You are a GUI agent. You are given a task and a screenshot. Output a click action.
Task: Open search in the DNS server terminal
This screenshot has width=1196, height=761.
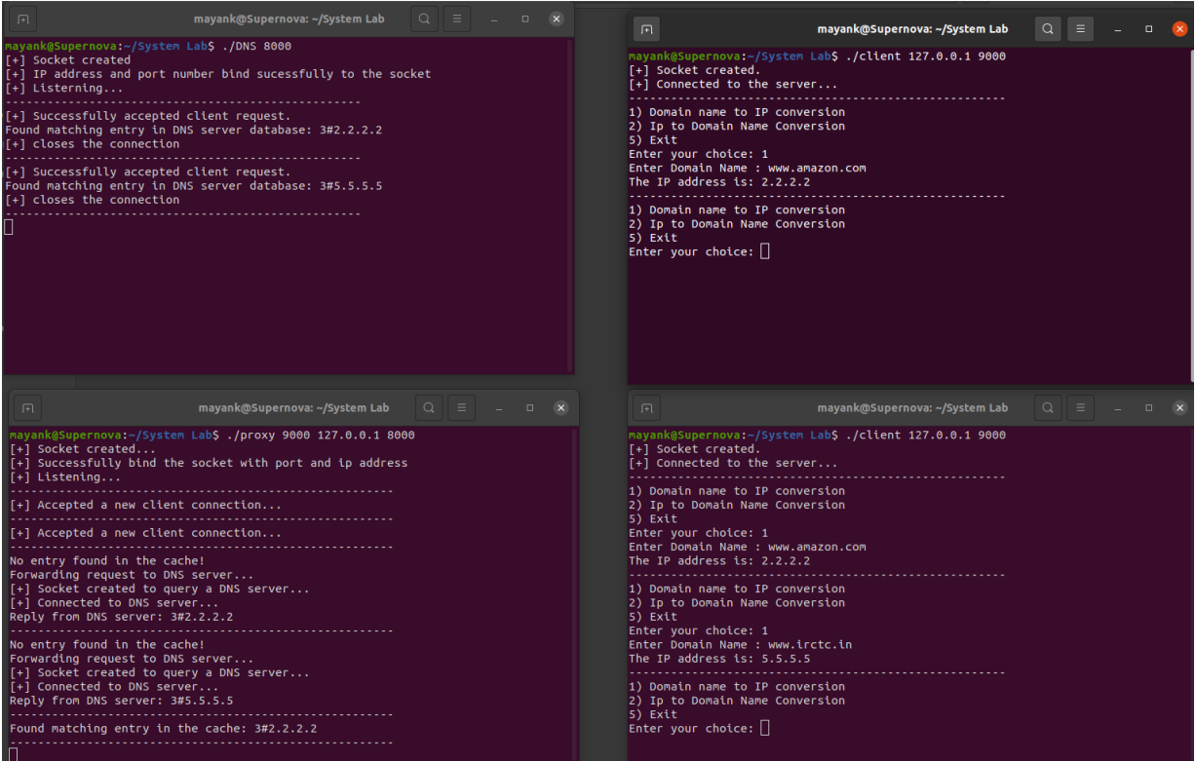pyautogui.click(x=423, y=18)
